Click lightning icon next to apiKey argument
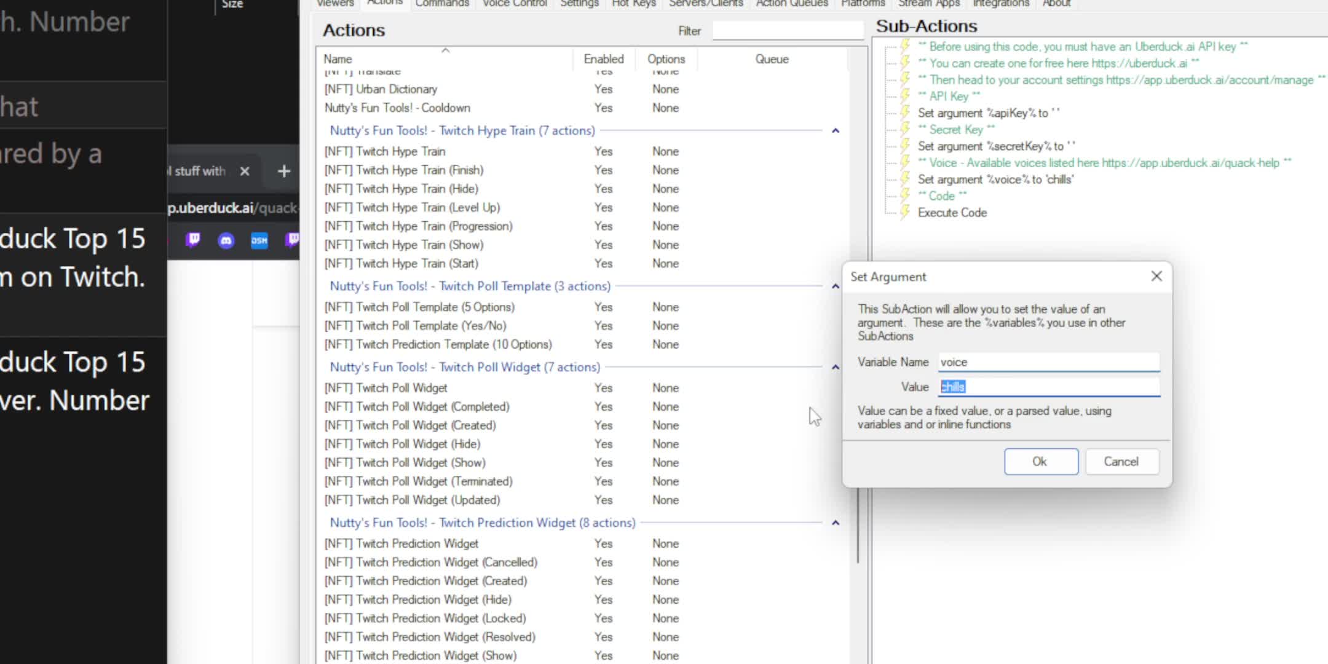Screen dimensions: 1328x664 905,113
